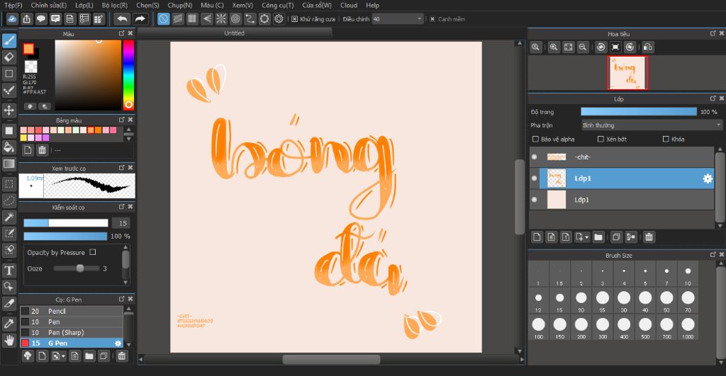The image size is (726, 376).
Task: Select the Bucket fill tool
Action: coord(9,147)
